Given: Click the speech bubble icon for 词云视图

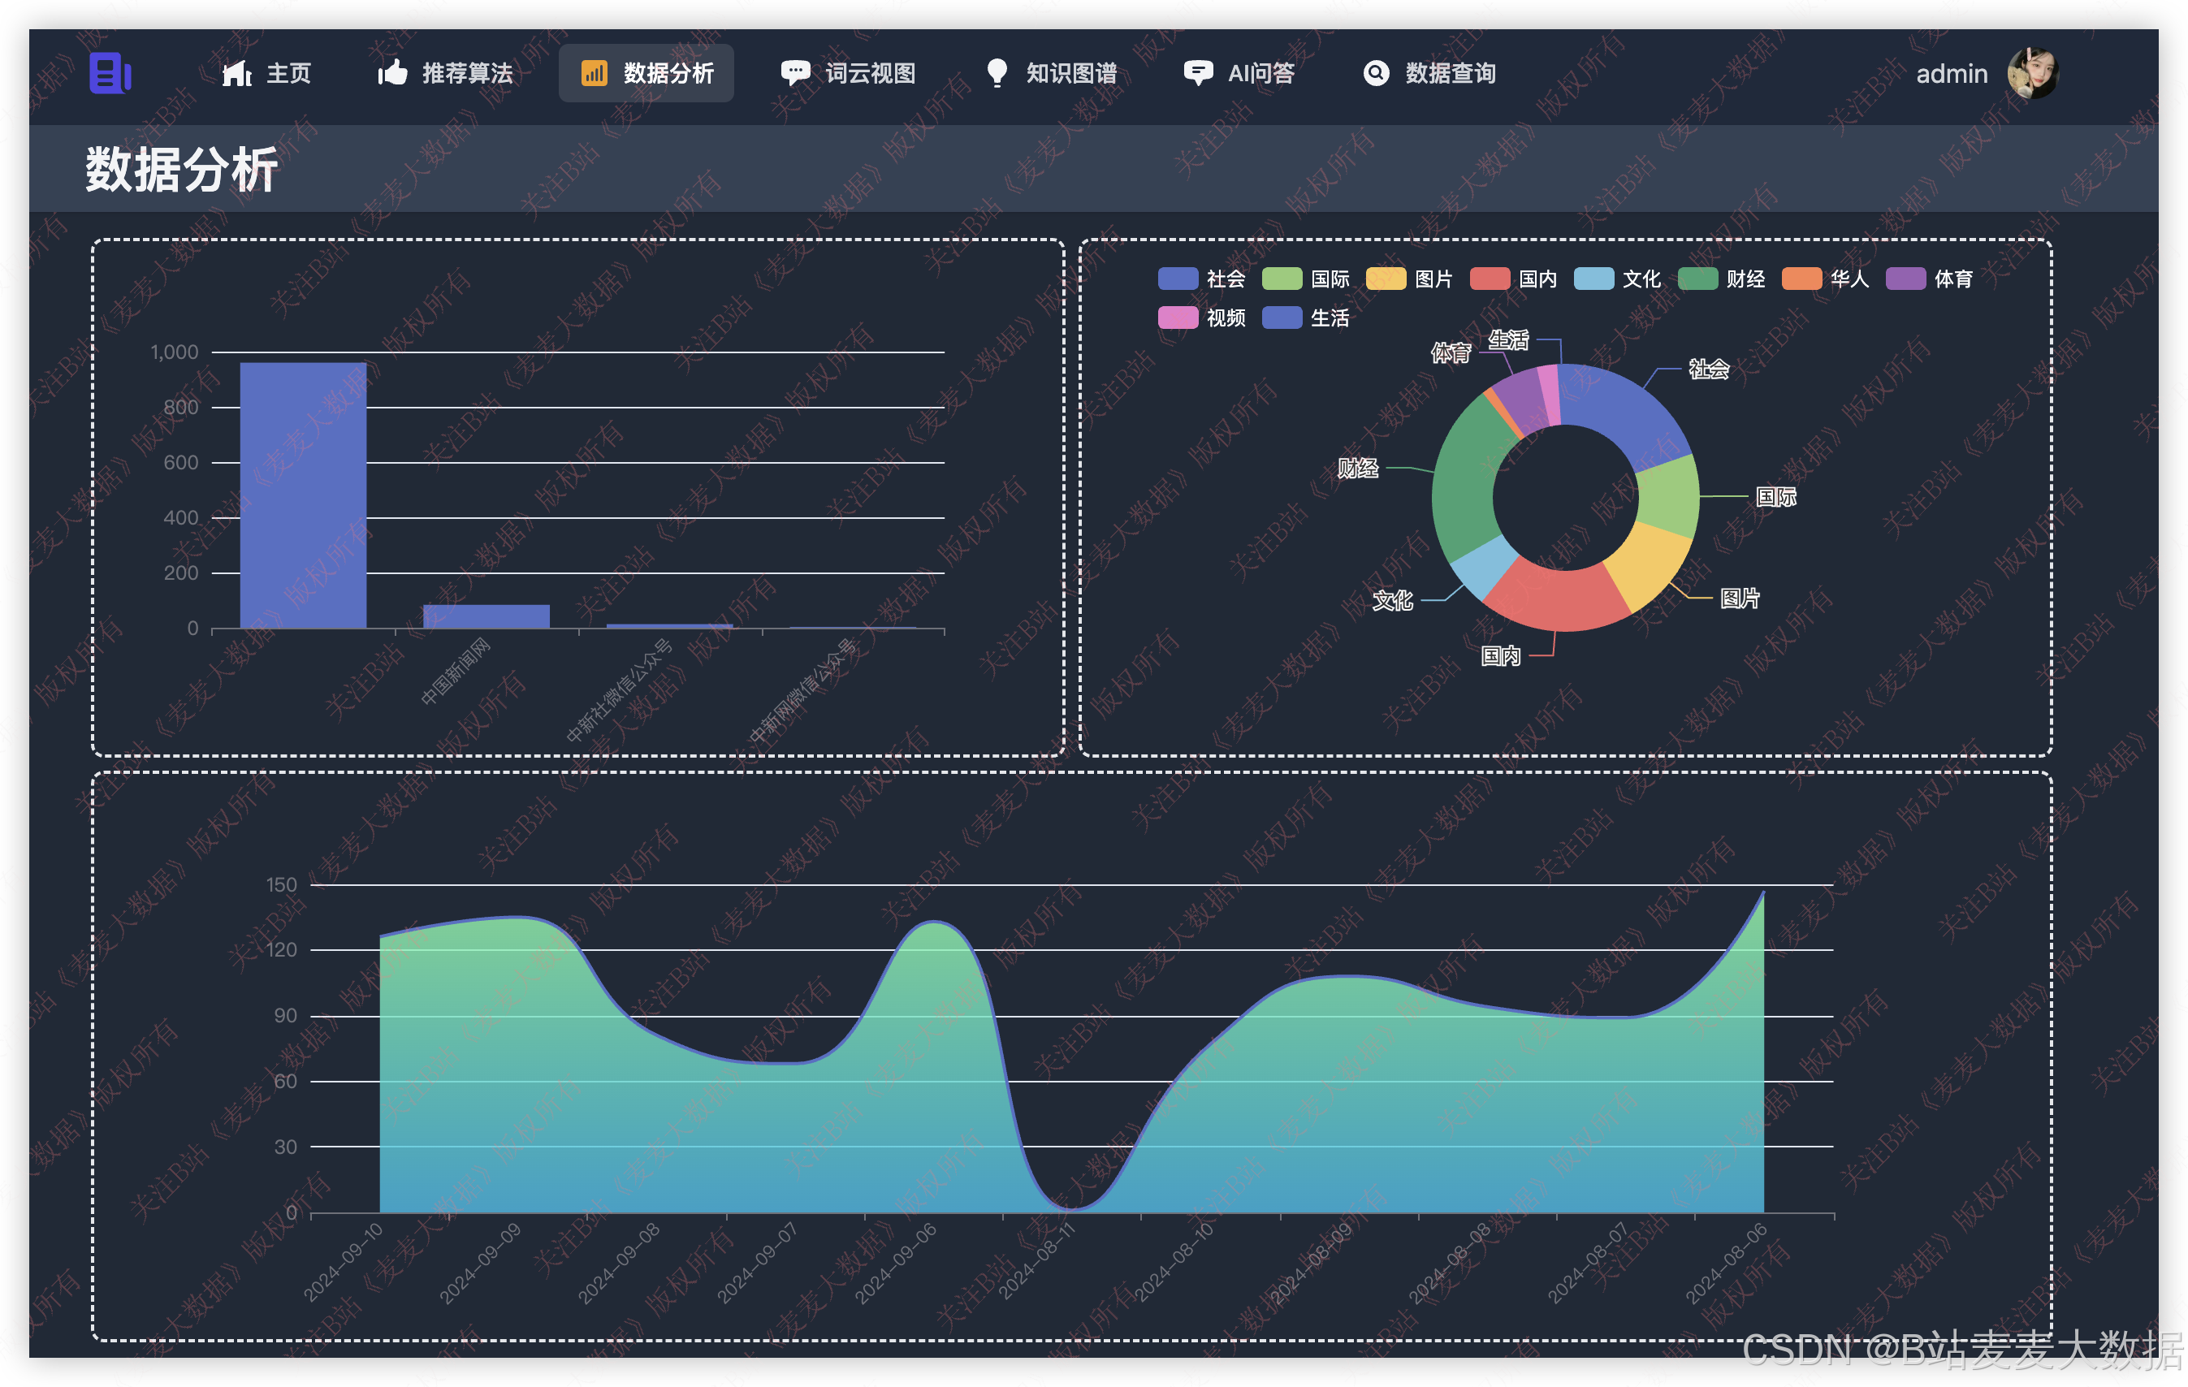Looking at the screenshot, I should (795, 72).
